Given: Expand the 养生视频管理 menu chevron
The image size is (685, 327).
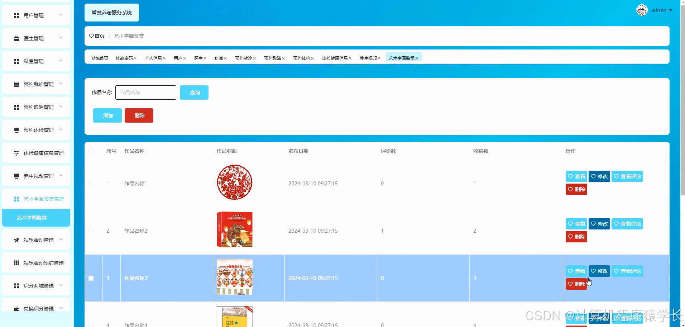Looking at the screenshot, I should click(61, 176).
